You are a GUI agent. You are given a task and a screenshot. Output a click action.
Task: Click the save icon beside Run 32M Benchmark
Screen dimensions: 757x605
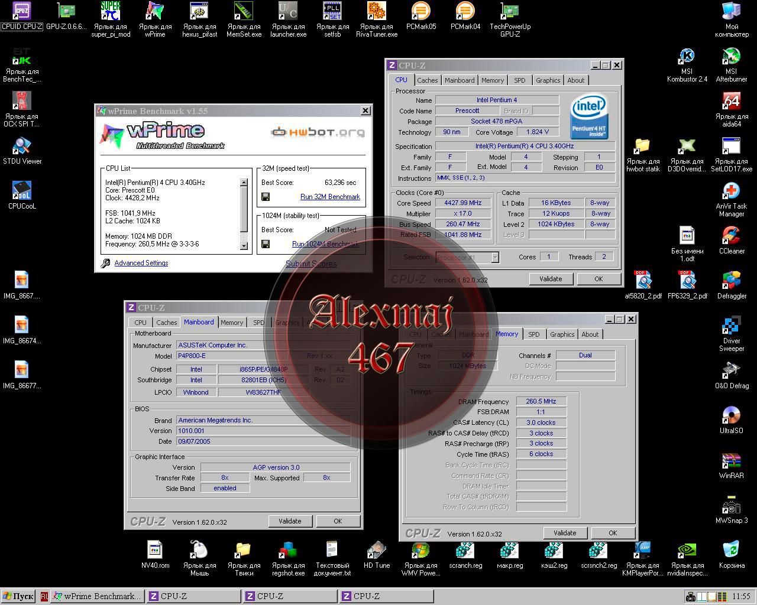pos(266,197)
